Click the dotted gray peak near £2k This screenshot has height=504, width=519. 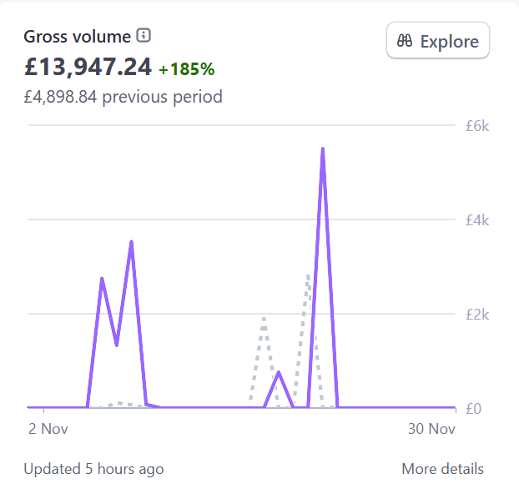(264, 318)
